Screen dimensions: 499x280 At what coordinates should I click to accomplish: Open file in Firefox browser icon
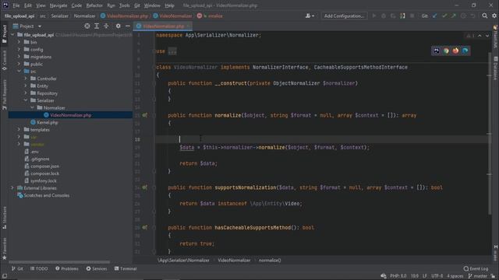point(455,51)
